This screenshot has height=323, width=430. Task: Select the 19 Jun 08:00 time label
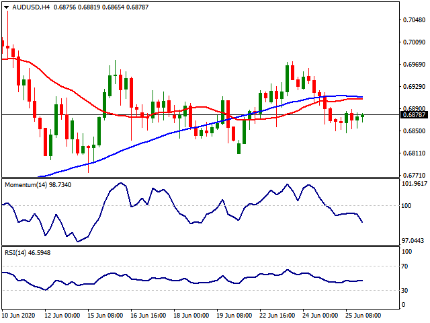[234, 316]
